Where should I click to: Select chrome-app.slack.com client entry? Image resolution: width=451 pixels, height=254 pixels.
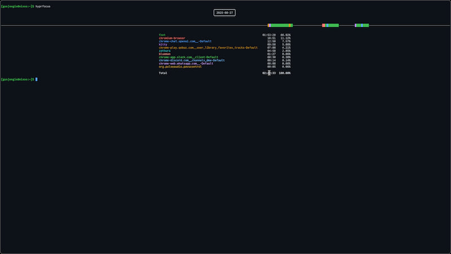pos(188,57)
